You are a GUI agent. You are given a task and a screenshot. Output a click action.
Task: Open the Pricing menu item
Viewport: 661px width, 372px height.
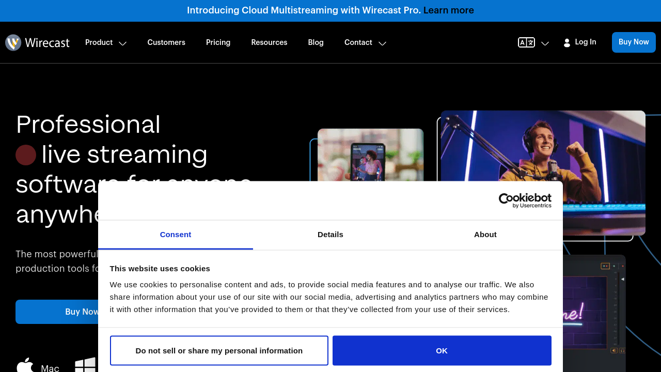218,42
